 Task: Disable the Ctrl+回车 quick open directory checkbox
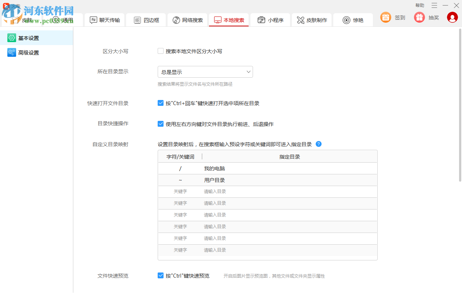point(161,103)
